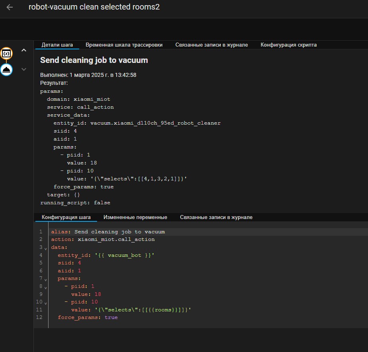This screenshot has width=368, height=352.
Task: Switch to the Временная шкала трассировки tab
Action: (124, 45)
